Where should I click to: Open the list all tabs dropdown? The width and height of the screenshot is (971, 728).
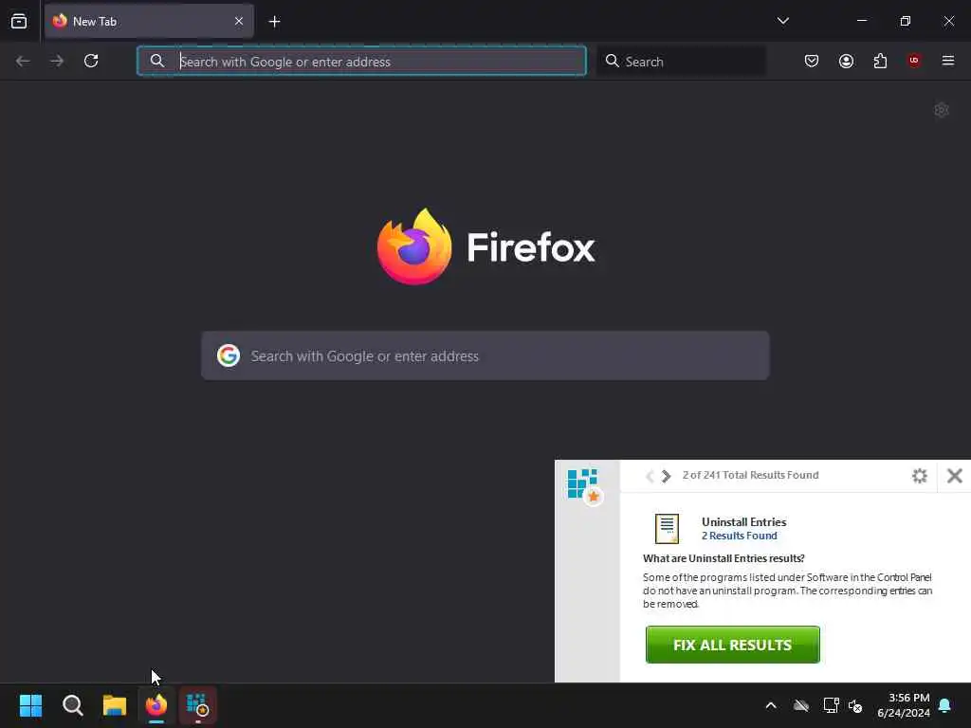pos(782,21)
